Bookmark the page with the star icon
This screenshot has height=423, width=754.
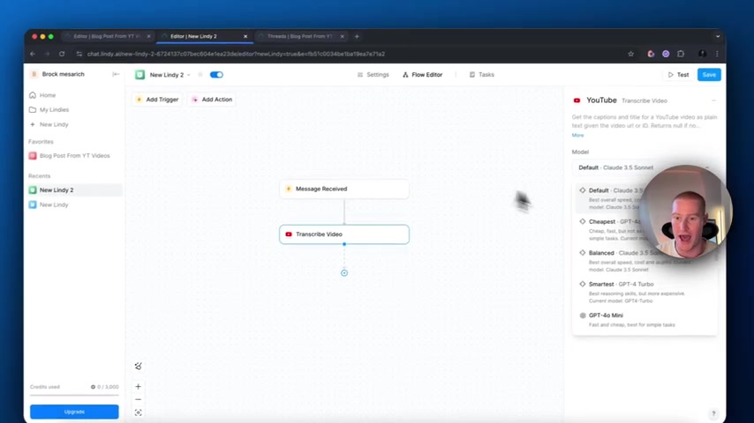[x=631, y=55]
